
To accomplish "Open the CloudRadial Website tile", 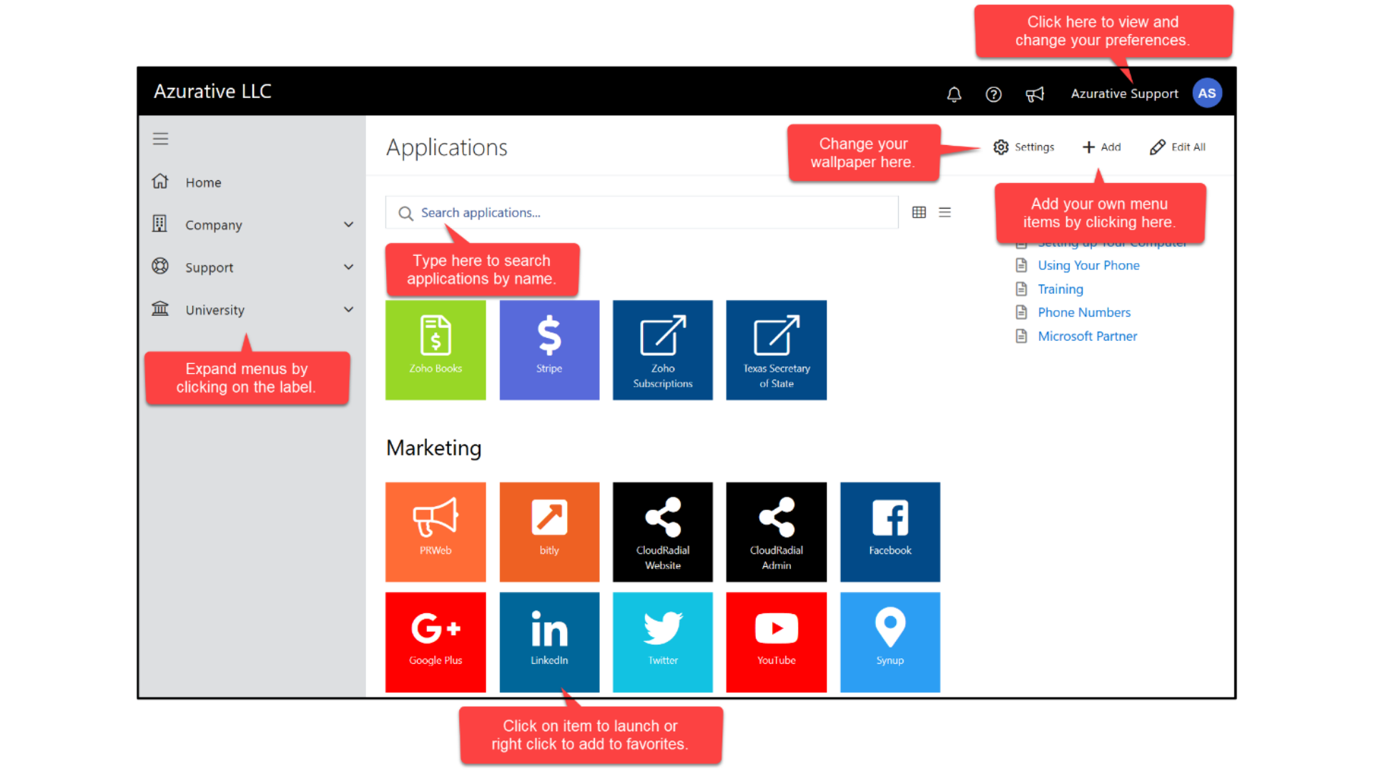I will coord(663,532).
